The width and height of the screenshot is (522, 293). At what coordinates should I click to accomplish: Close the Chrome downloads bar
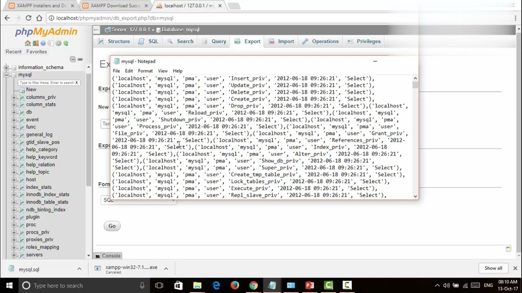pyautogui.click(x=515, y=268)
